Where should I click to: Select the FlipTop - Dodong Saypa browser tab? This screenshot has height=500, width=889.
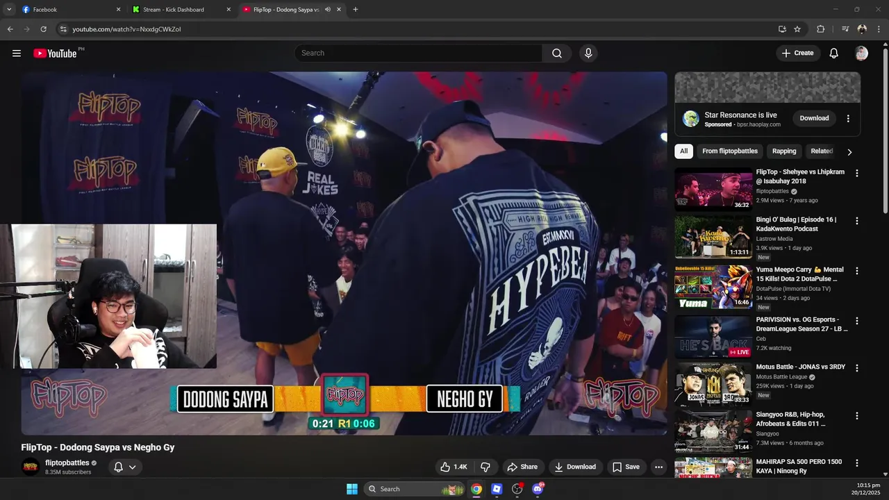292,10
